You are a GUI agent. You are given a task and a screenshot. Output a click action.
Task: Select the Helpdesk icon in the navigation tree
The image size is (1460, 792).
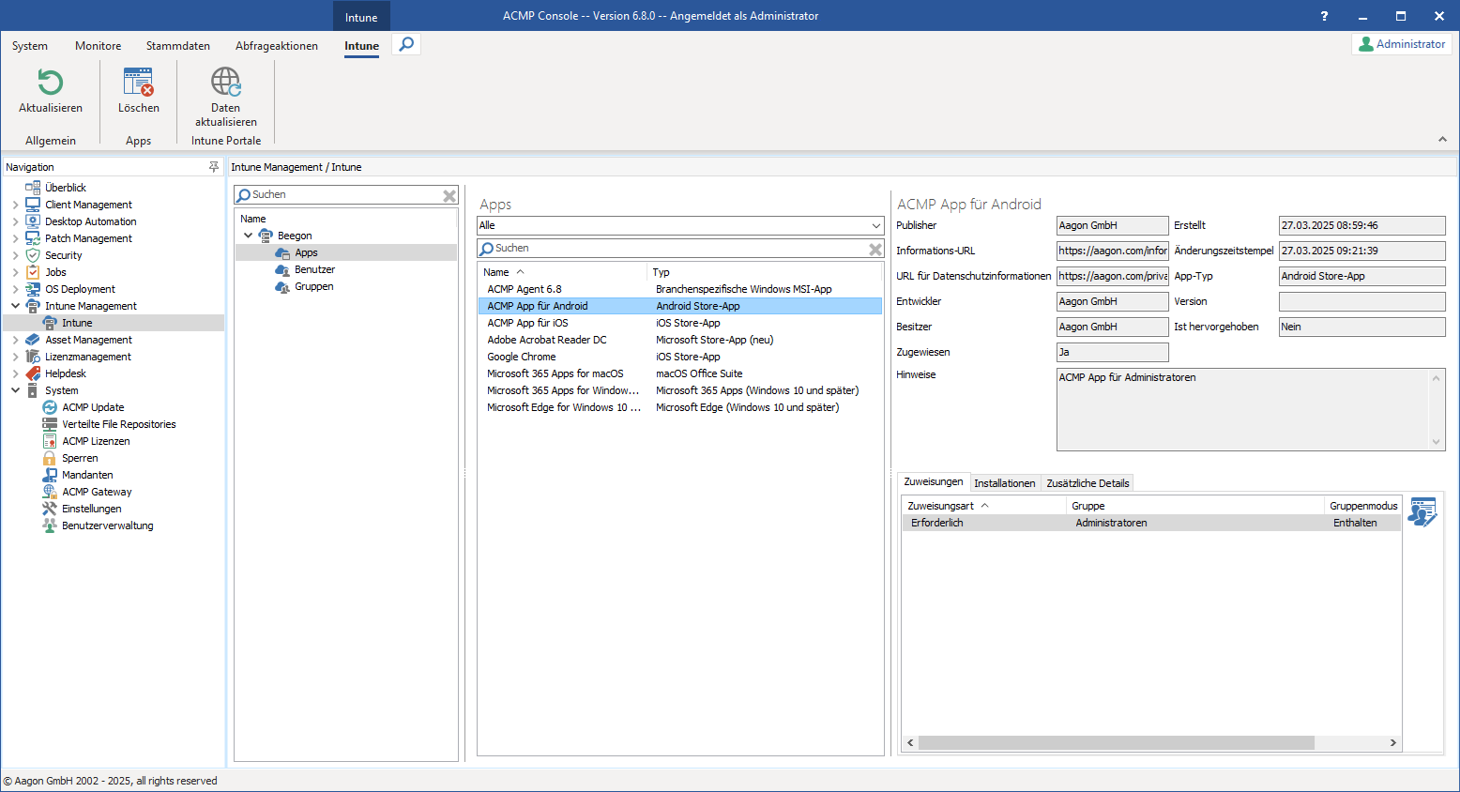(x=35, y=373)
